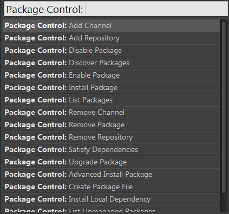Choose Package Control: Add Repository
Image resolution: width=229 pixels, height=214 pixels.
point(112,38)
